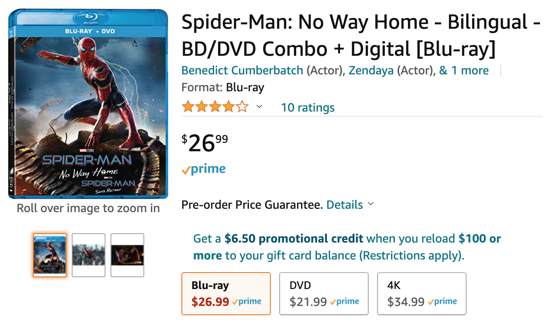
Task: Click the star rating icons
Action: pyautogui.click(x=215, y=107)
